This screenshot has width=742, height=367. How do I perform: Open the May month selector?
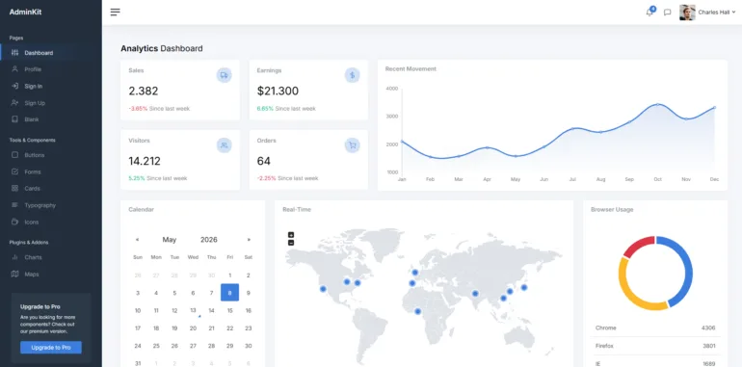coord(170,239)
